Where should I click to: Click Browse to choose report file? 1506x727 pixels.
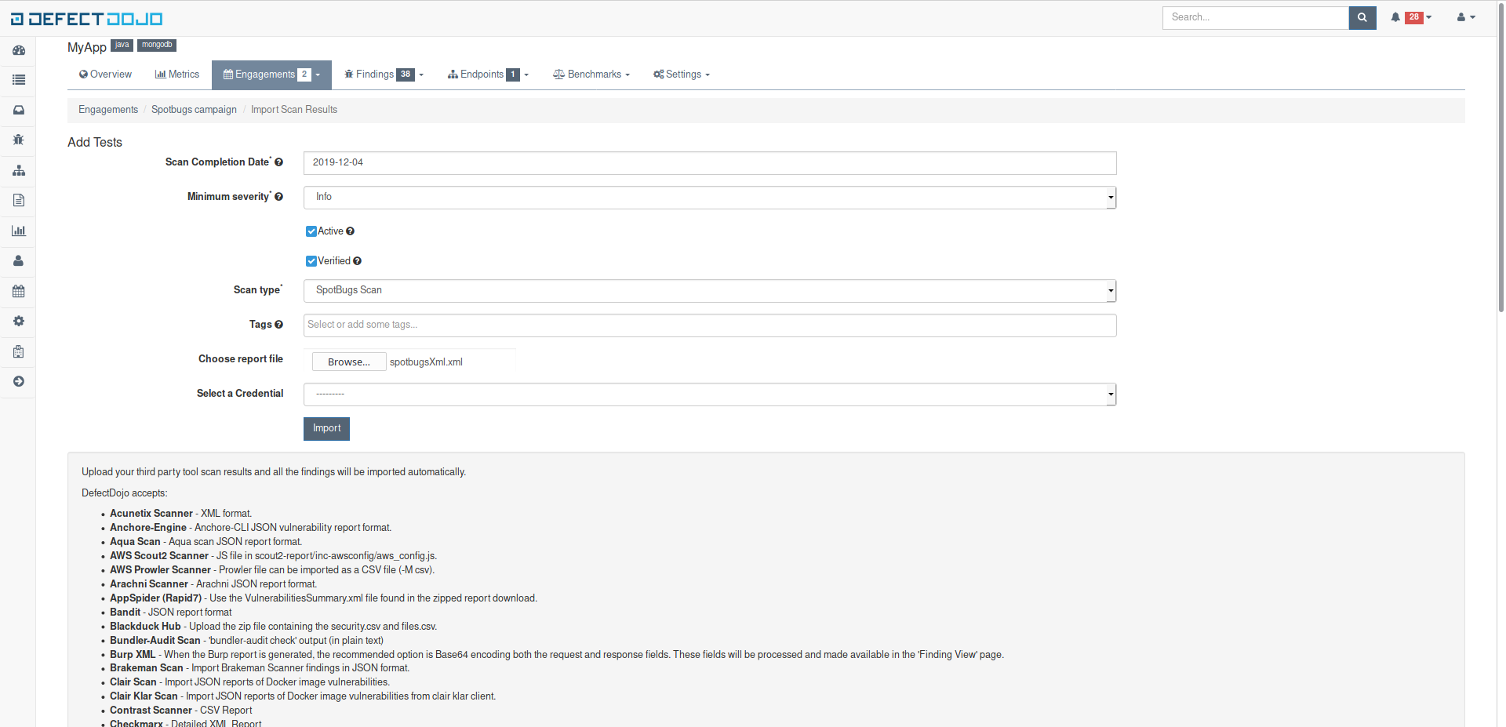(x=349, y=362)
